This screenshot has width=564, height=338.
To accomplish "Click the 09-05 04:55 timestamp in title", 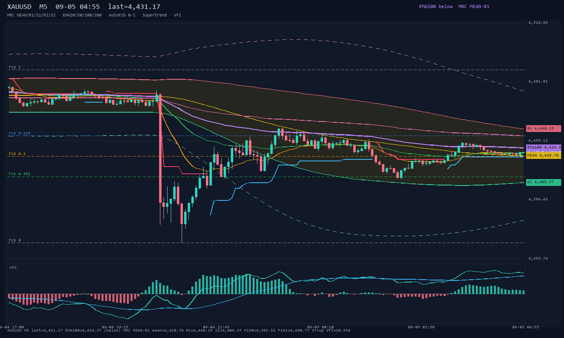I will coord(78,7).
